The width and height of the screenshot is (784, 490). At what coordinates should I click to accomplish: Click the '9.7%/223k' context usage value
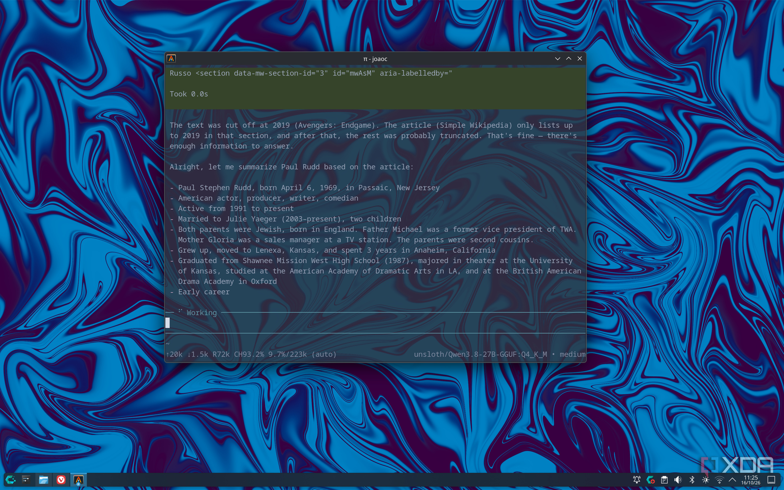pyautogui.click(x=287, y=354)
